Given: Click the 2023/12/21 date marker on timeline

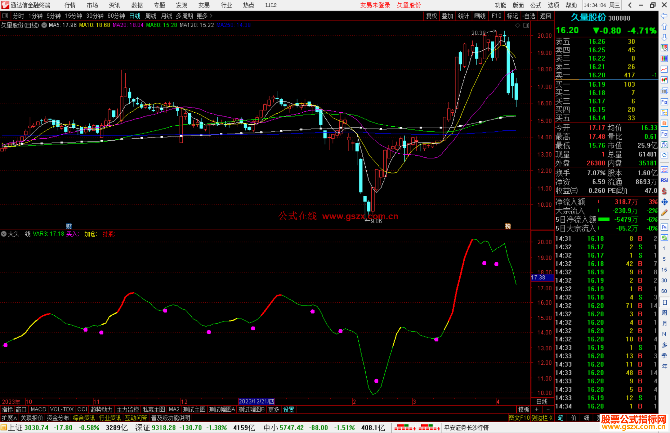Looking at the screenshot, I should [256, 401].
